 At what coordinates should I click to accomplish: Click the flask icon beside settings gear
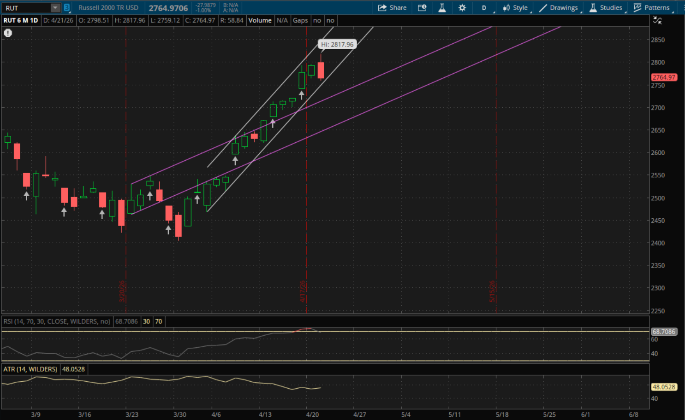point(442,8)
